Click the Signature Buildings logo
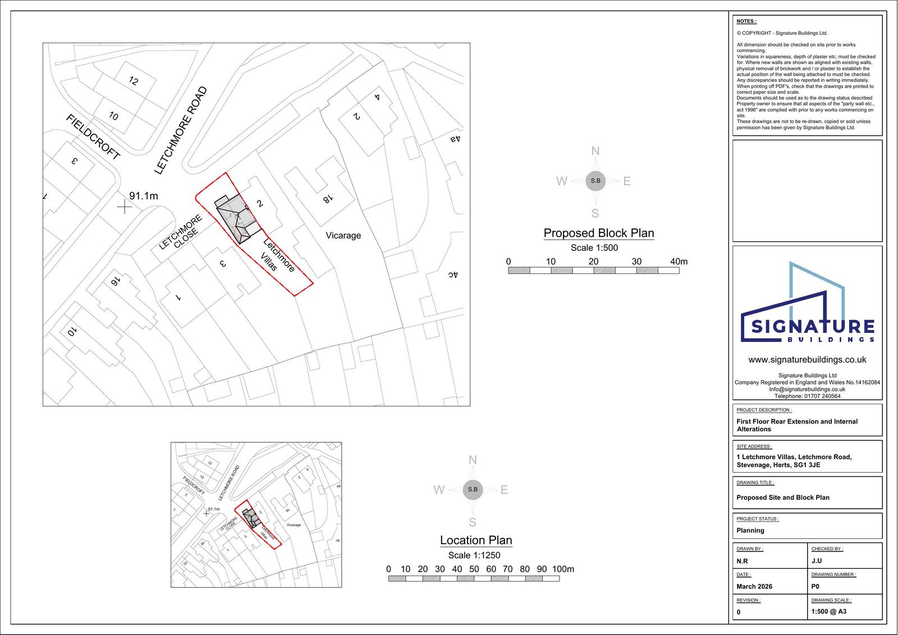This screenshot has width=898, height=635. [807, 303]
